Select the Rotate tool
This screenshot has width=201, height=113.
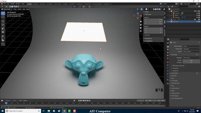(3, 25)
